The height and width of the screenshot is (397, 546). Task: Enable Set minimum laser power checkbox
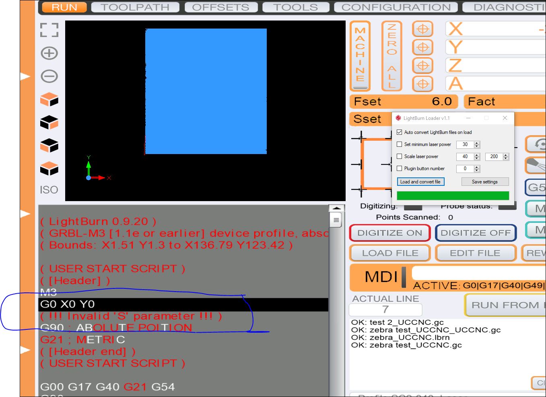pyautogui.click(x=399, y=144)
